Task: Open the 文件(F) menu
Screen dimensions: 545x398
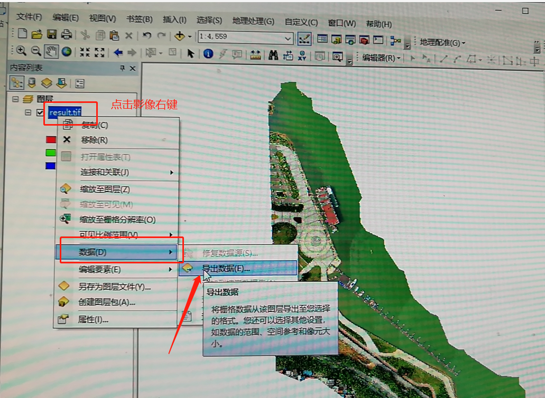Action: pos(29,17)
